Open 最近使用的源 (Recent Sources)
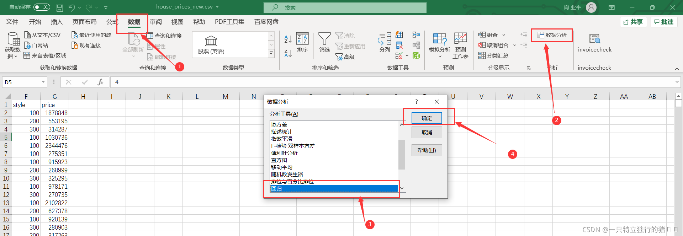 click(91, 35)
